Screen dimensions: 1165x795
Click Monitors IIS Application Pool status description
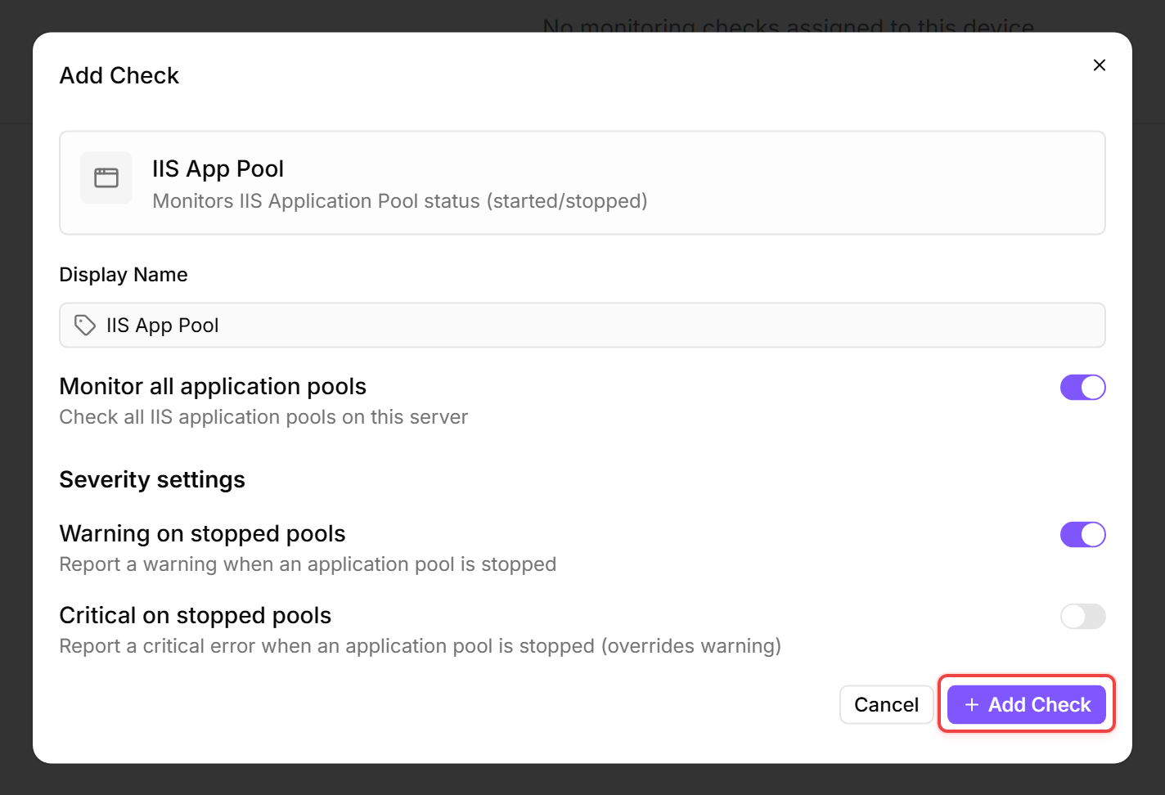(x=400, y=201)
